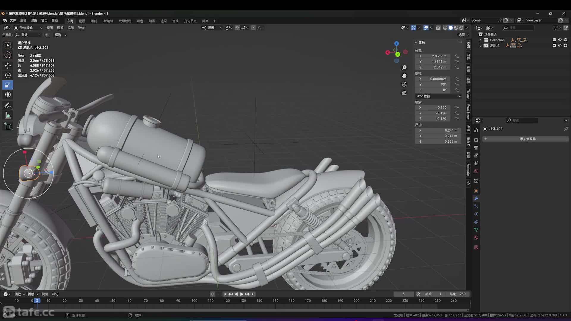This screenshot has width=571, height=321.
Task: Open the Physics properties tab
Action: pos(476,214)
